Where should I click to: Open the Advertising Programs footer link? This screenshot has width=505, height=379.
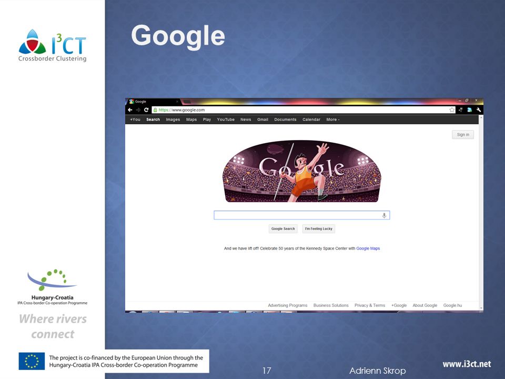(288, 305)
